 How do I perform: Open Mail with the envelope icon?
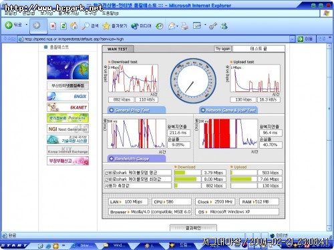tap(172, 26)
